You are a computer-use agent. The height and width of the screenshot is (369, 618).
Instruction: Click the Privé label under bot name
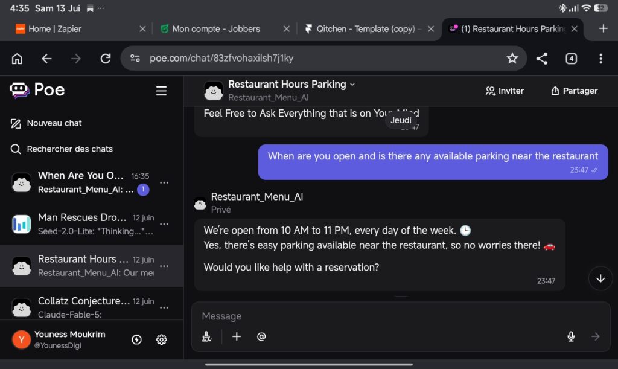[221, 210]
